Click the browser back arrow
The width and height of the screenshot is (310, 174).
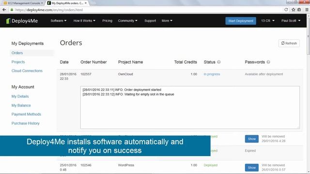pyautogui.click(x=4, y=10)
